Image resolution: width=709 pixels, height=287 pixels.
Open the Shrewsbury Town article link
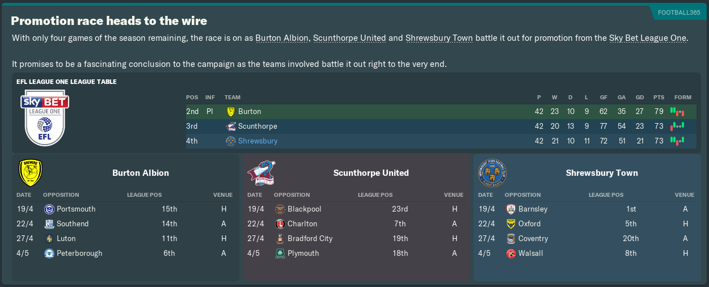tap(439, 38)
